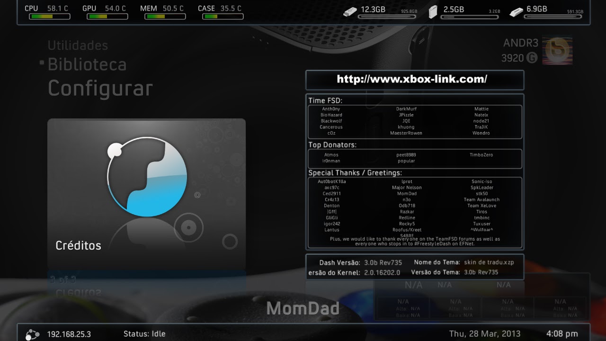
Task: Click the name Wondro in credits
Action: coord(481,133)
